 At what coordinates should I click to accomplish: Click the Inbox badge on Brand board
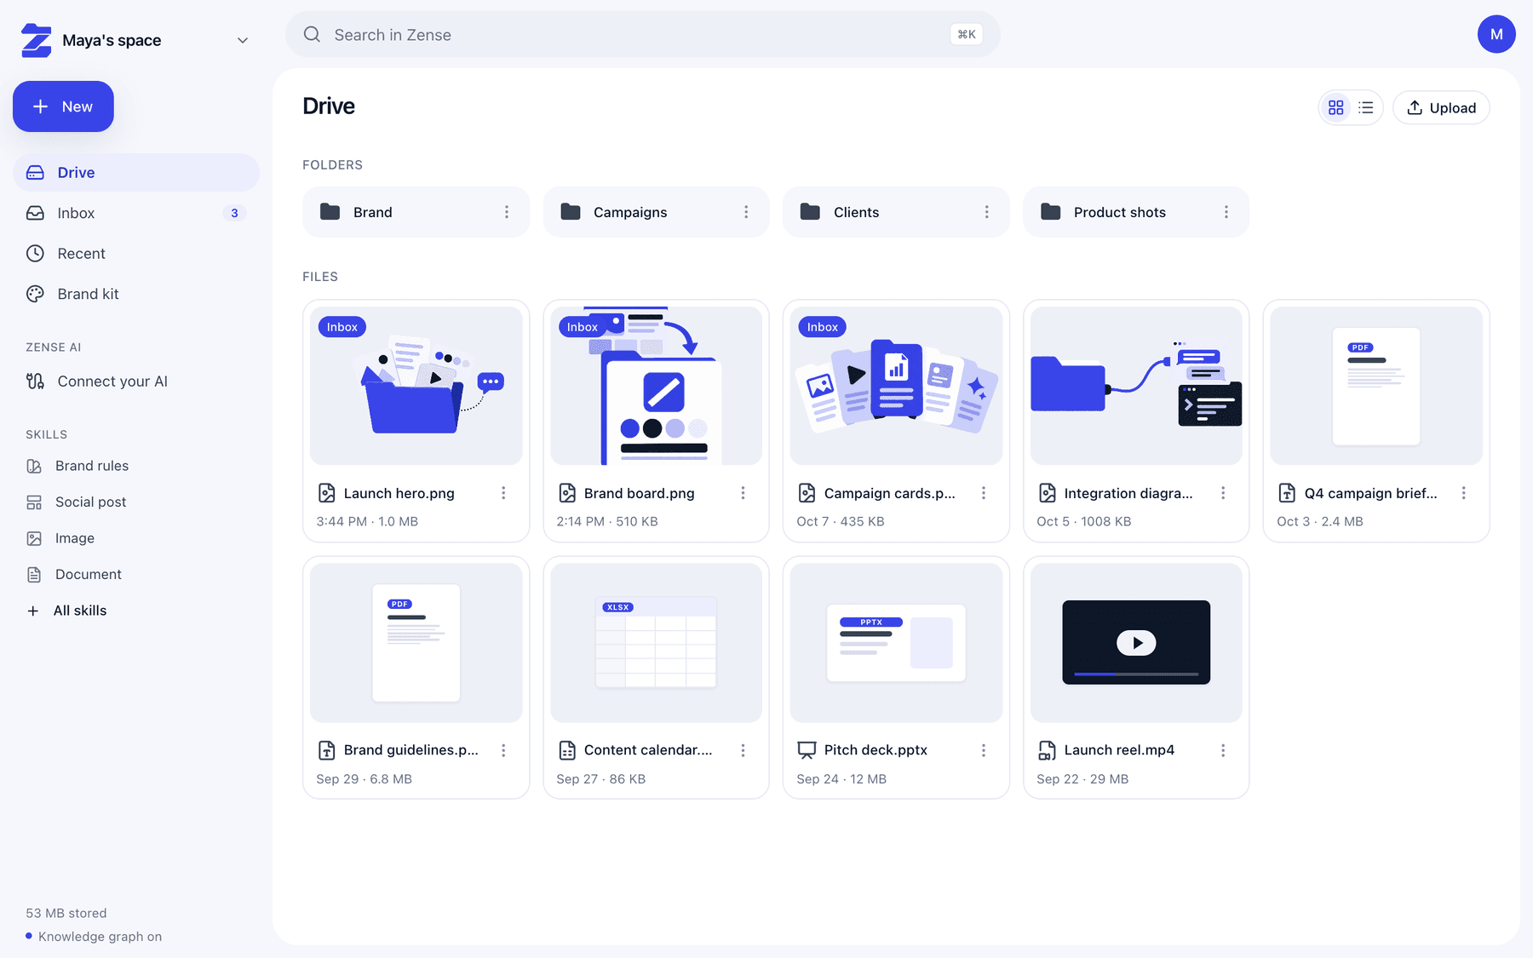(x=583, y=327)
